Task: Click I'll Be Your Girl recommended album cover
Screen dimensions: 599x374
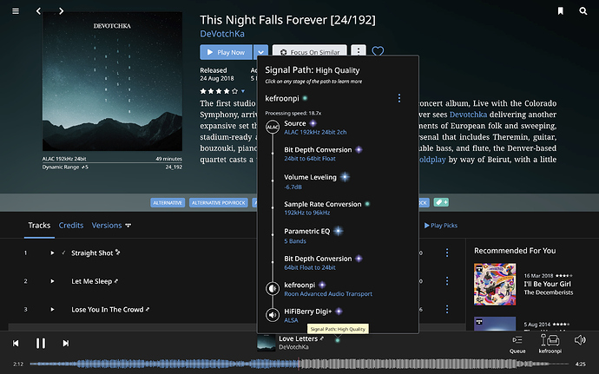Action: click(x=495, y=285)
